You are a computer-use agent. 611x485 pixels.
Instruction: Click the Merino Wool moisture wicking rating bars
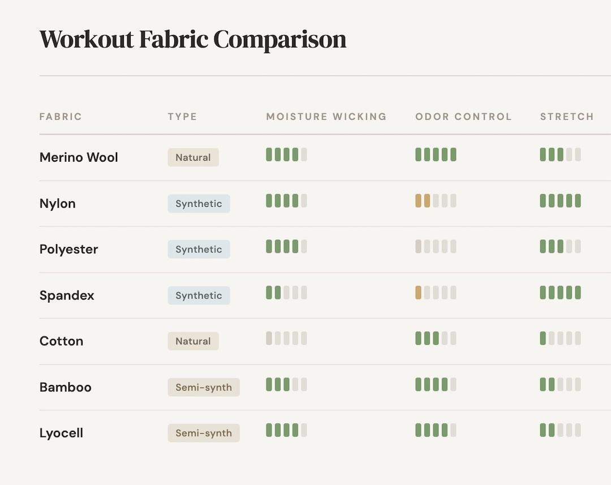(x=286, y=154)
